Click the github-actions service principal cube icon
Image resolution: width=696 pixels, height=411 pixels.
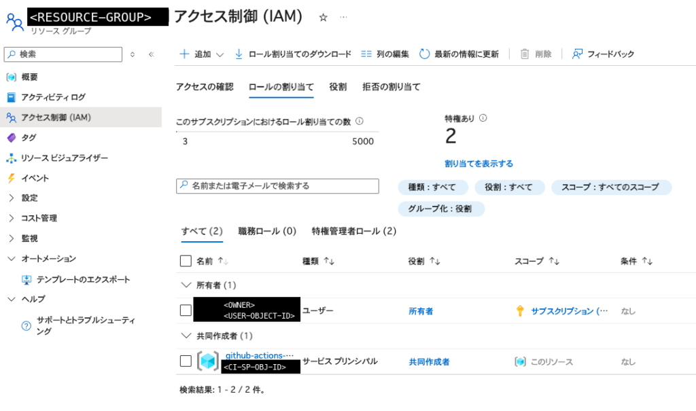[208, 361]
